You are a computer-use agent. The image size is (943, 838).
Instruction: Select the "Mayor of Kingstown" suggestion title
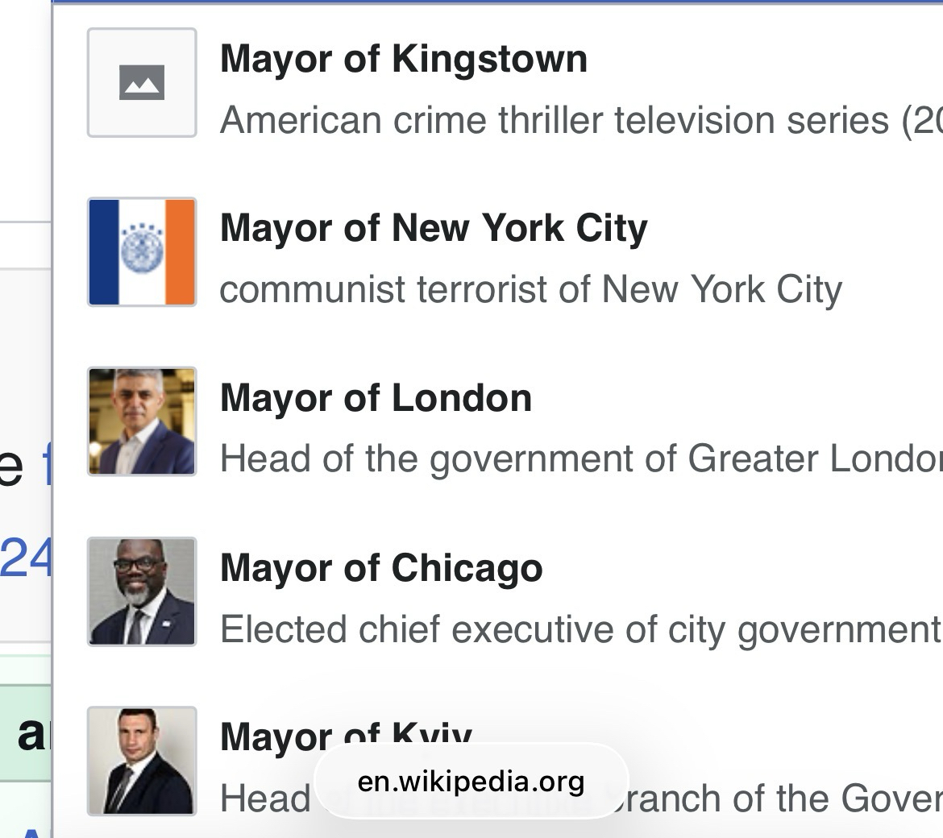point(403,59)
